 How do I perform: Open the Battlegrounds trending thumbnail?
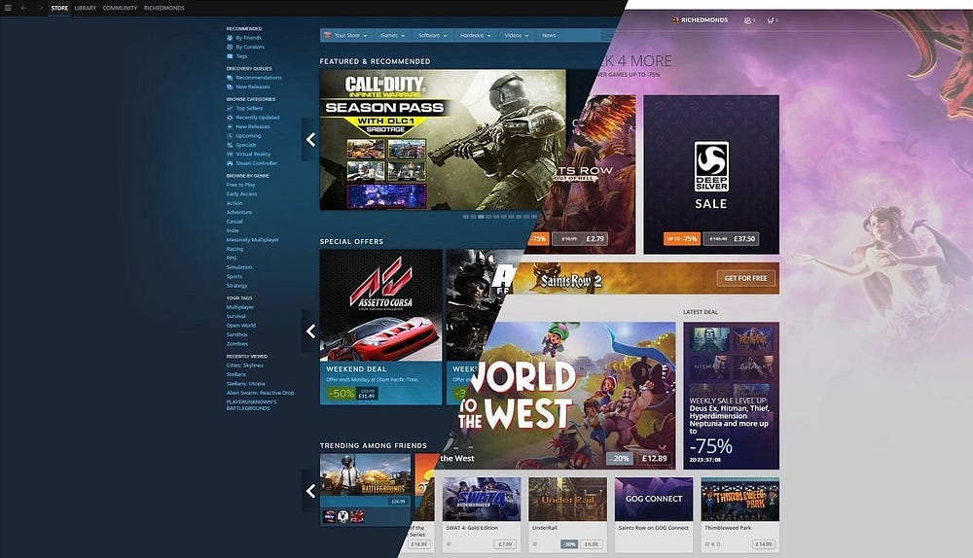365,474
